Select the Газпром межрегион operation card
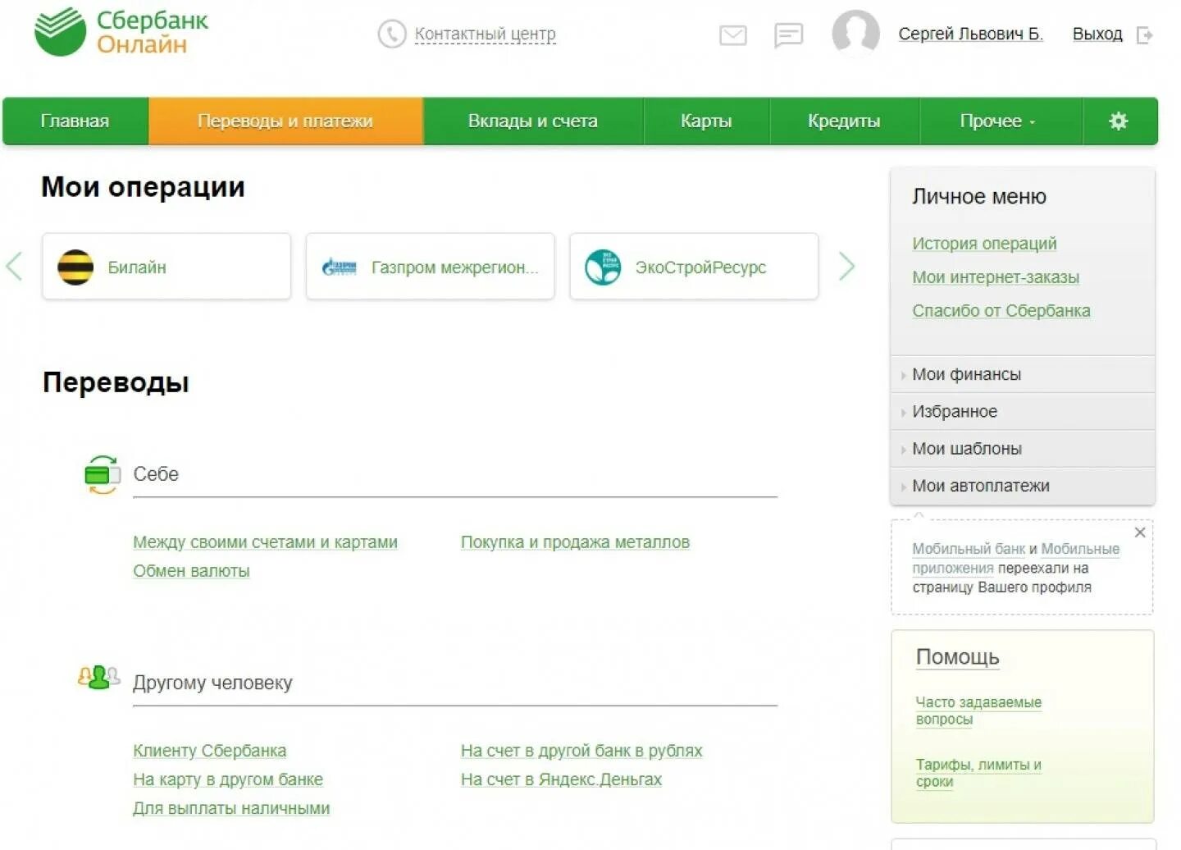This screenshot has width=1181, height=850. click(x=431, y=267)
